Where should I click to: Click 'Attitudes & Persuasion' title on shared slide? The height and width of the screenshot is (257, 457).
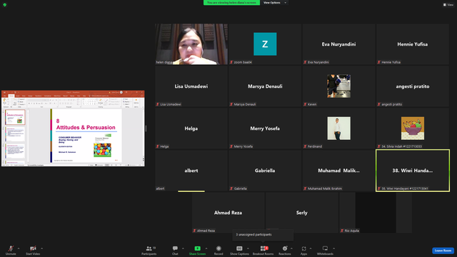tap(86, 127)
